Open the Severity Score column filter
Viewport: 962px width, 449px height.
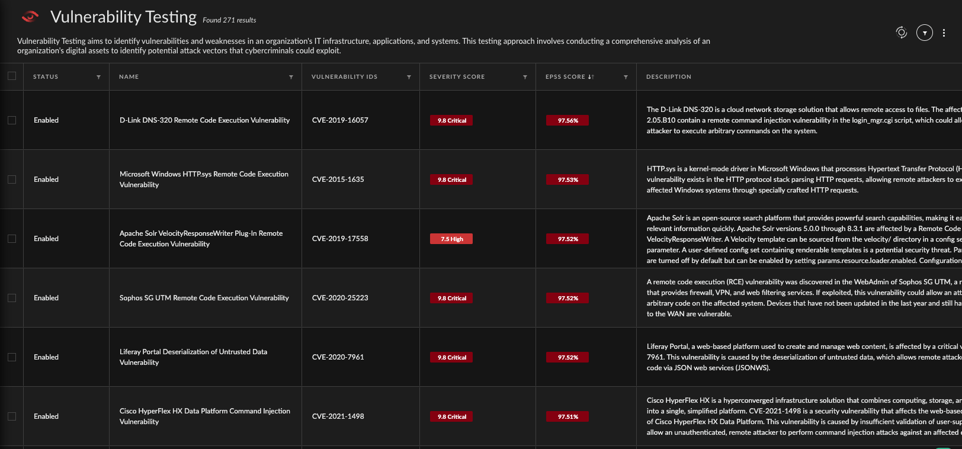525,77
